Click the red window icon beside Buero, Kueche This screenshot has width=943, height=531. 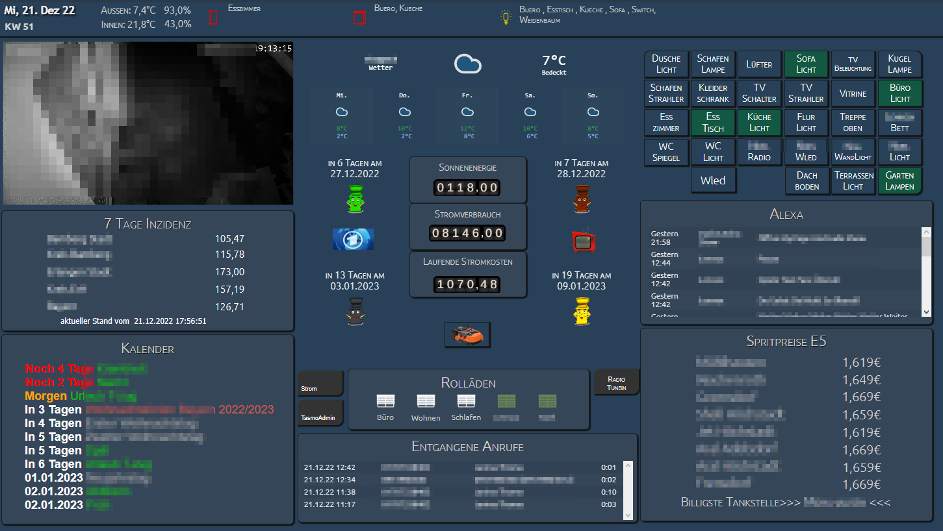coord(359,18)
